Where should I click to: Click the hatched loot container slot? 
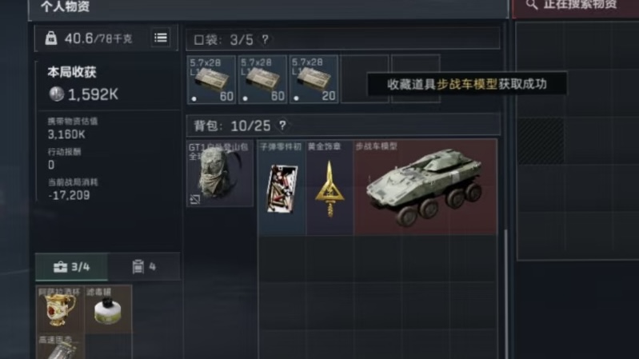(x=541, y=141)
